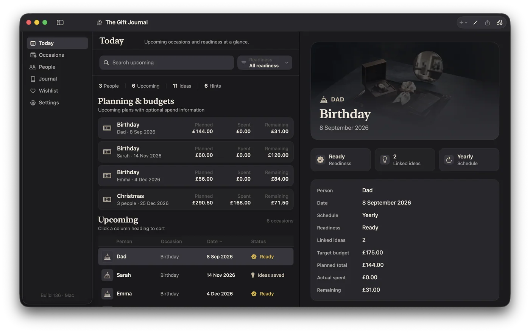
Task: Click the cake icon beside Sarah
Action: click(x=108, y=275)
